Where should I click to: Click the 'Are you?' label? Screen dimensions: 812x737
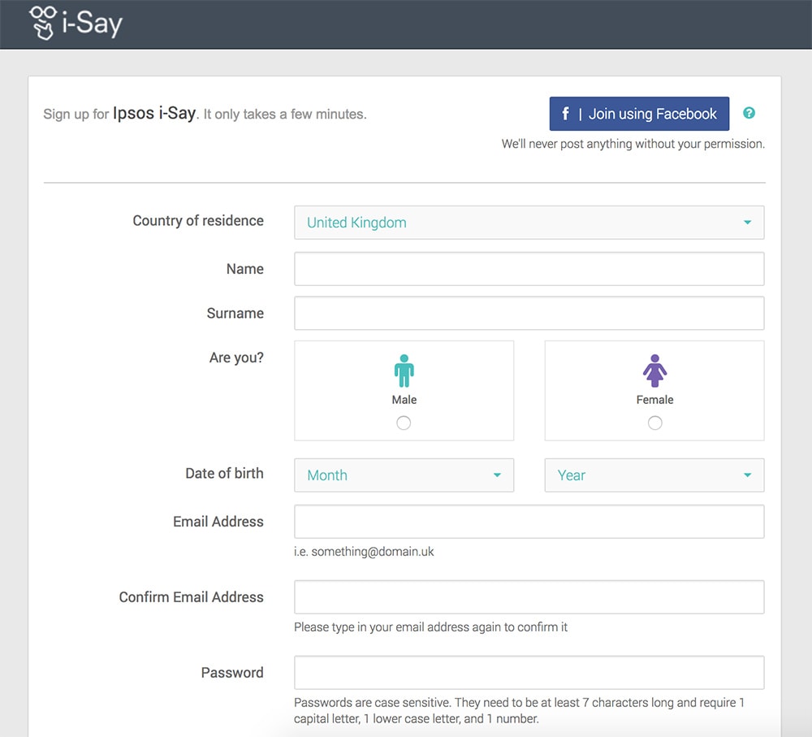click(236, 358)
